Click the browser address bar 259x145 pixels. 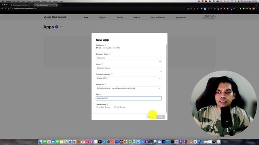pos(99,8)
